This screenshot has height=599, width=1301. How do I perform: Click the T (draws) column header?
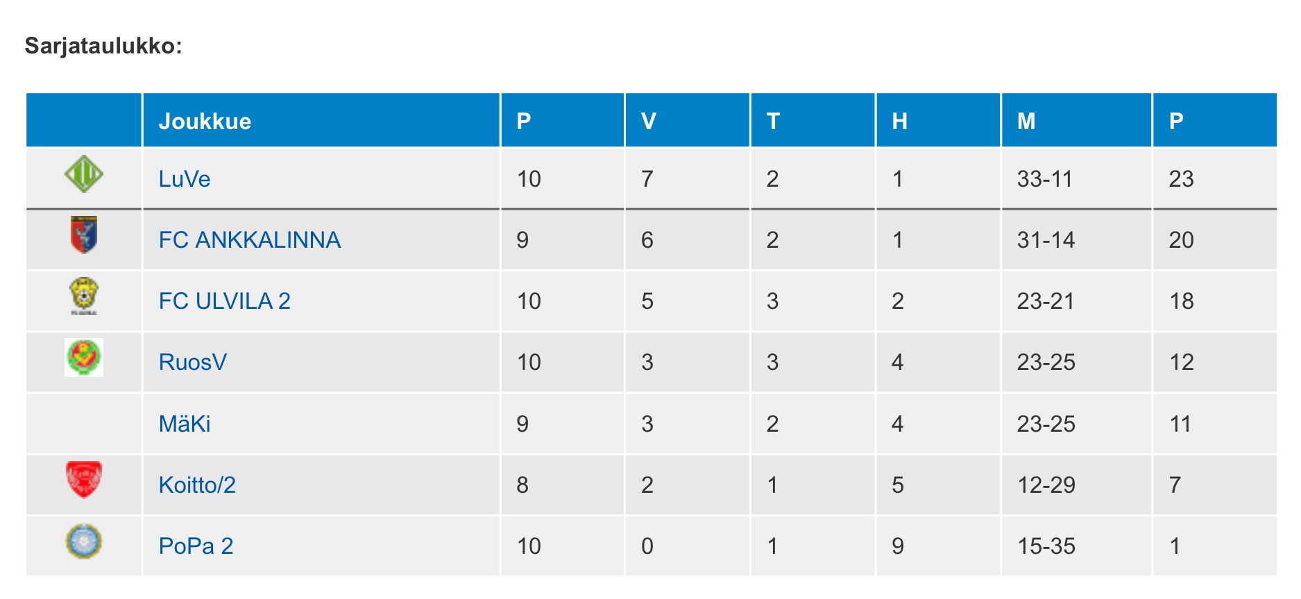click(x=773, y=121)
